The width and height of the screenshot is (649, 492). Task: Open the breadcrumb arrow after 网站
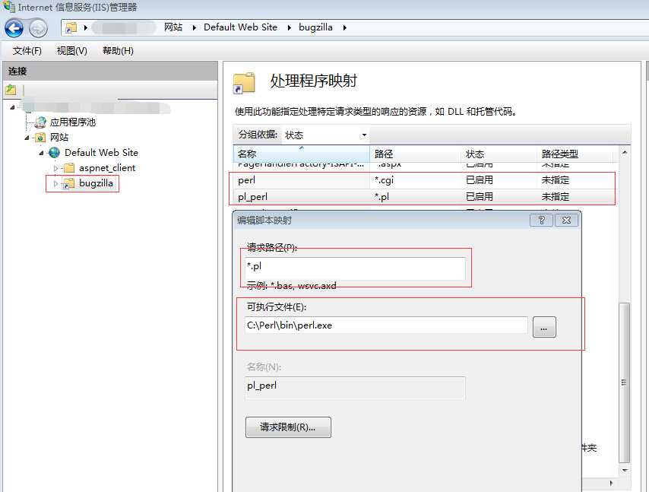tap(194, 27)
